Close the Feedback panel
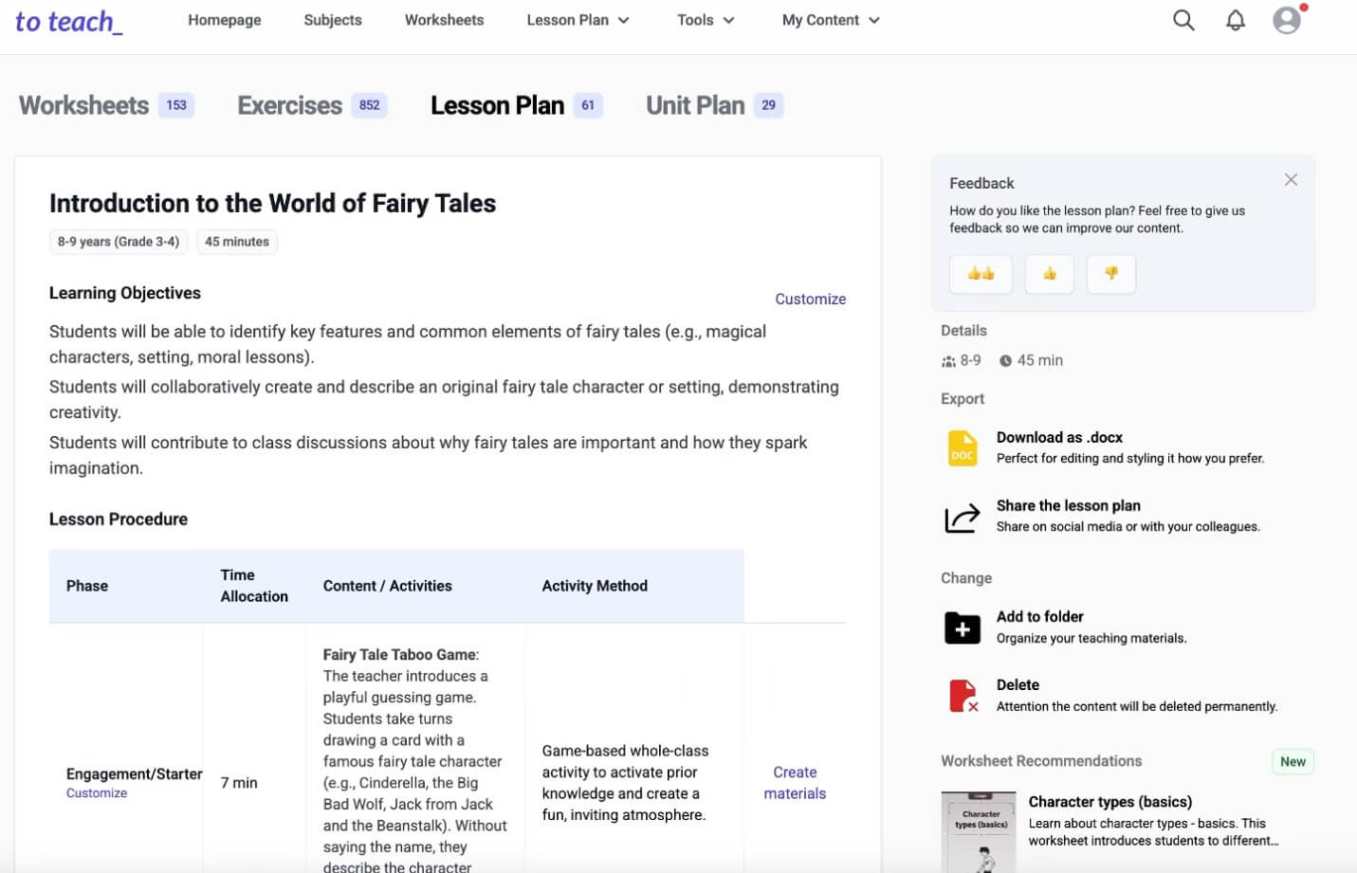Image resolution: width=1357 pixels, height=873 pixels. [1291, 180]
